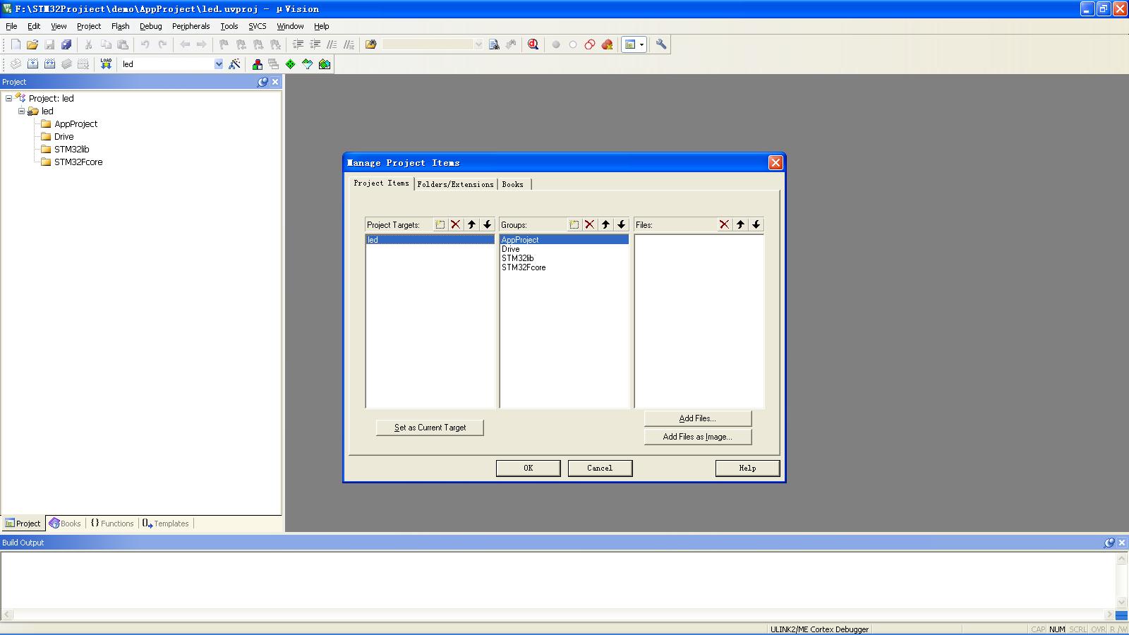Cancel the Manage Project Items dialog

point(600,468)
